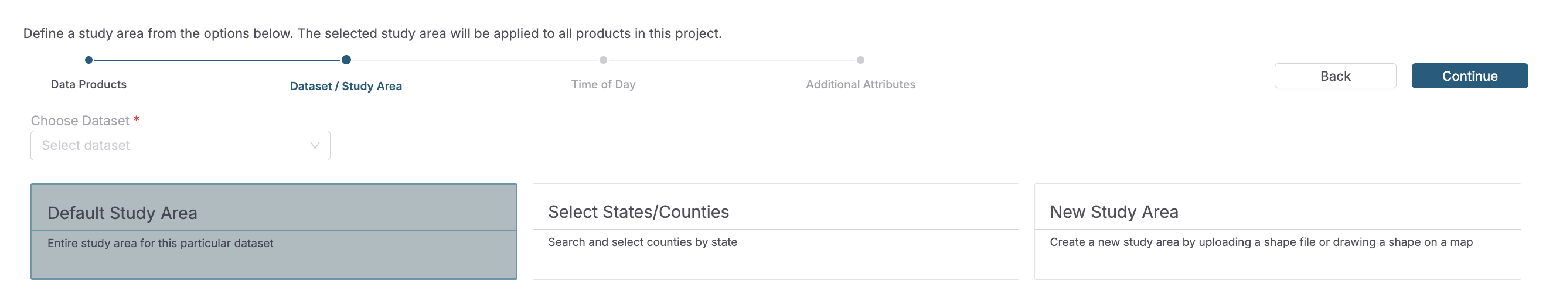The width and height of the screenshot is (1546, 301).
Task: Click the Dataset / Study Area step dot
Action: (x=346, y=60)
